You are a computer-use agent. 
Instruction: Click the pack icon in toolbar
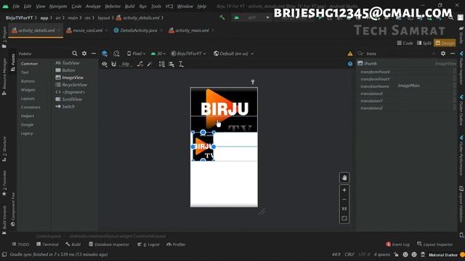click(x=161, y=65)
